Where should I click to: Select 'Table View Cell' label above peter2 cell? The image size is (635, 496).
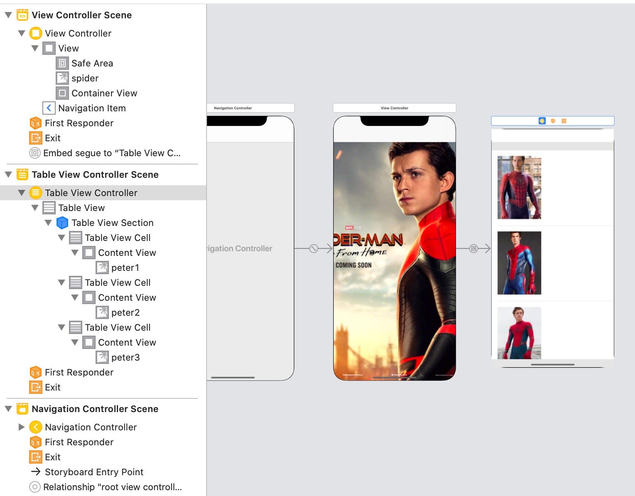118,282
